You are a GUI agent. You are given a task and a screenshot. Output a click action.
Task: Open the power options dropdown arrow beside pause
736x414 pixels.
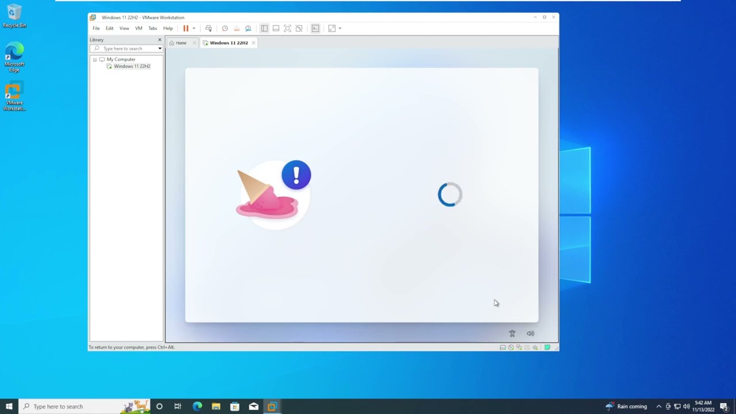[x=194, y=28]
